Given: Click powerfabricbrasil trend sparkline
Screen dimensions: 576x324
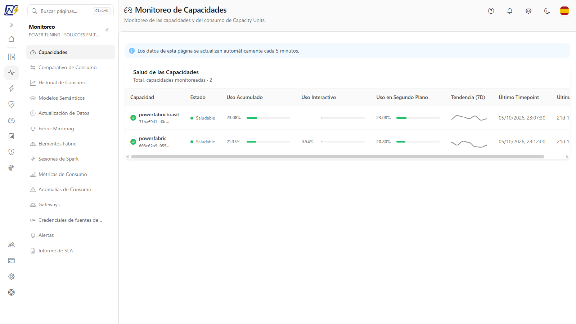Looking at the screenshot, I should 469,118.
